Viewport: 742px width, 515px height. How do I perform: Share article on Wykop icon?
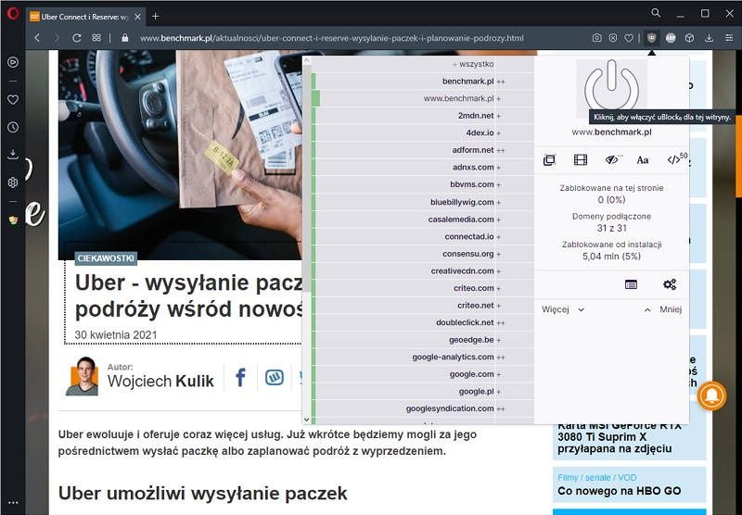(x=274, y=378)
